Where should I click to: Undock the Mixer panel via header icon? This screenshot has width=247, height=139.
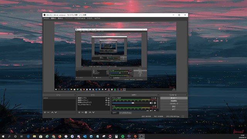point(158,95)
